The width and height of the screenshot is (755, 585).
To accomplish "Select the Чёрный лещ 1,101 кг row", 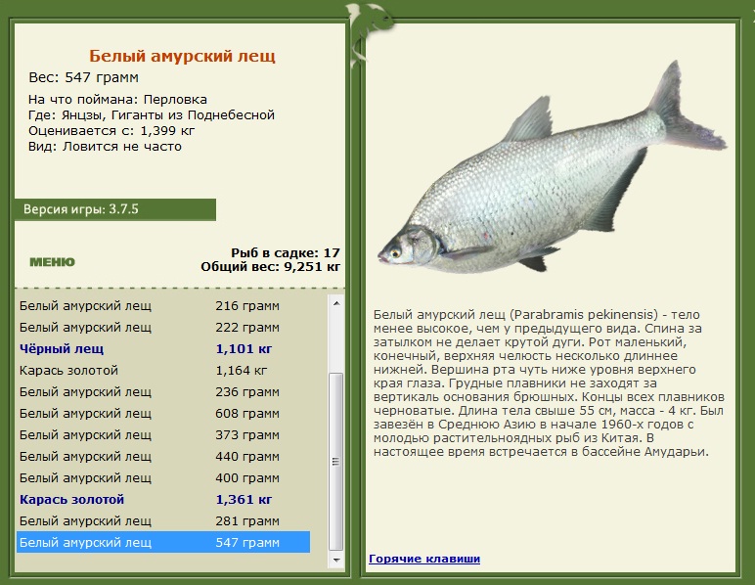I will 163,348.
